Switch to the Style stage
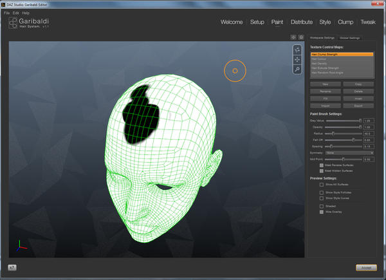 tap(325, 22)
